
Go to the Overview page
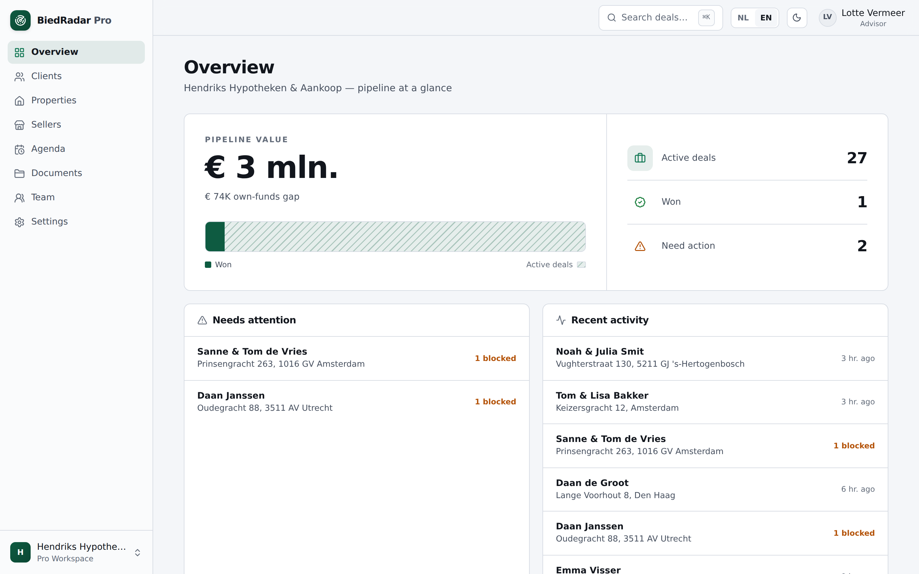(x=76, y=52)
